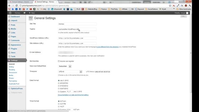Select the 4:27 pm lowercase time format
Screen dimensions: 199x112
(x=59, y=101)
